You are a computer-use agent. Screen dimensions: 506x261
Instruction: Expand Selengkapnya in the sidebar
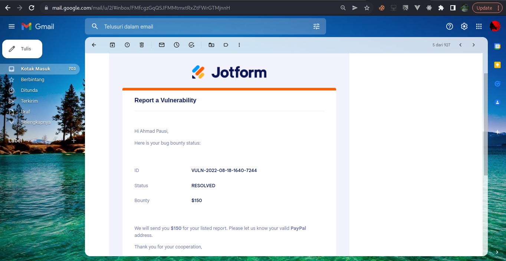click(36, 122)
